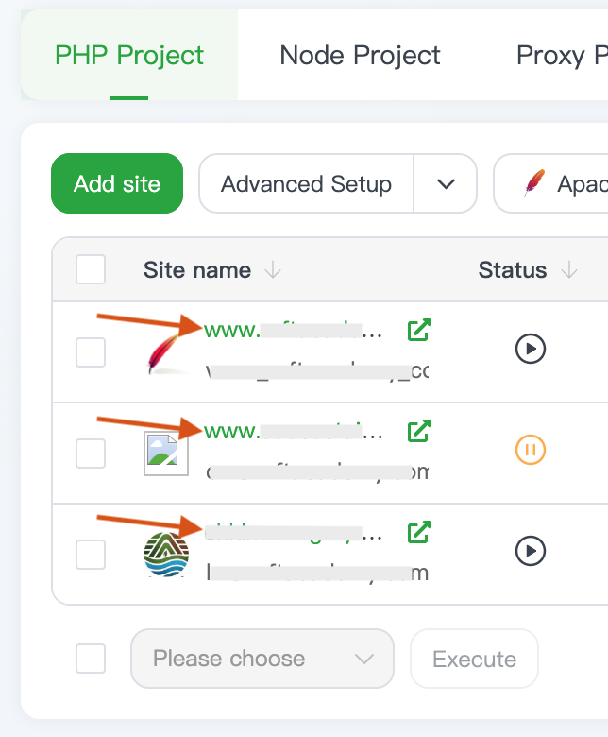
Task: Click first site's running status play icon
Action: pos(531,350)
